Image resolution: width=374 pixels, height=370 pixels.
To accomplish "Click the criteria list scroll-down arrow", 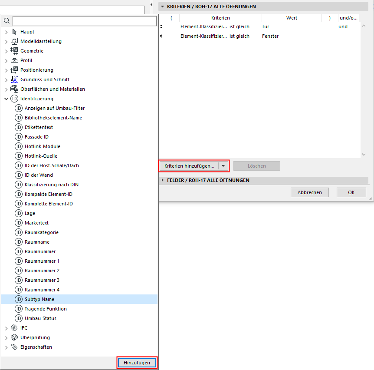I will [364, 155].
